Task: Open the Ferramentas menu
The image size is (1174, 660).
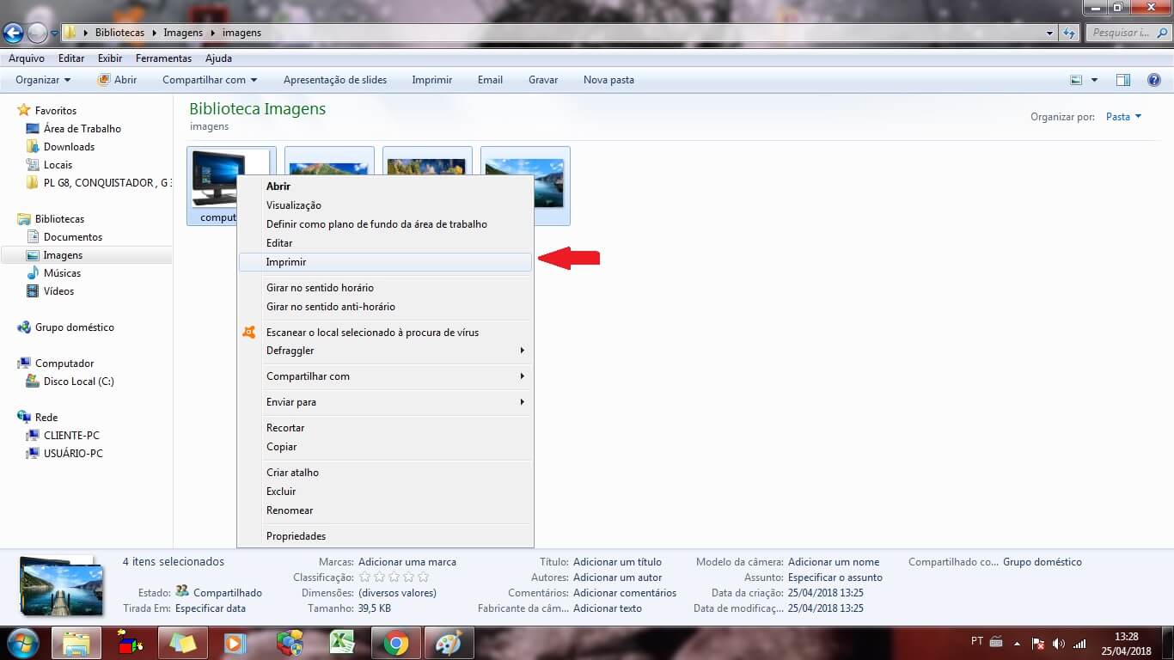Action: click(x=163, y=58)
